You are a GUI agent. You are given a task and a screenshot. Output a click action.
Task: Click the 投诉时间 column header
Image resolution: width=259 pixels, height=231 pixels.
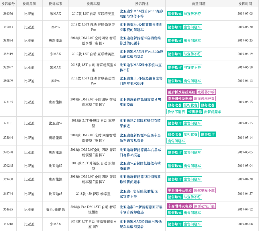(245, 4)
